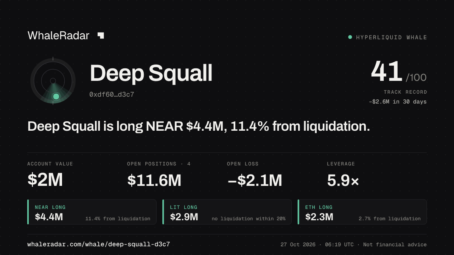454x255 pixels.
Task: Click the $2.3M ETH position amount
Action: pyautogui.click(x=319, y=217)
